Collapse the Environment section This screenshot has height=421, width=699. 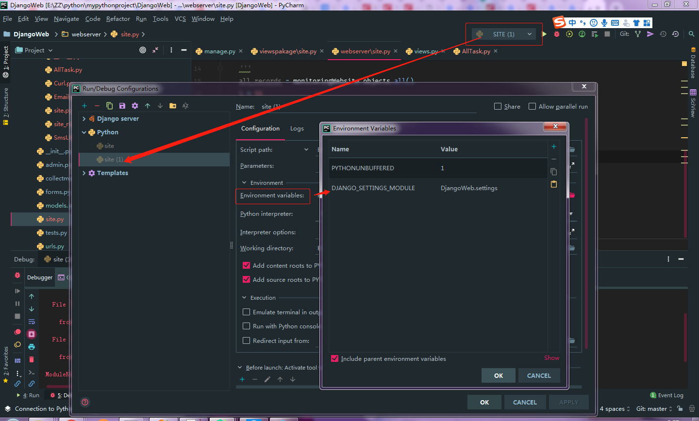(244, 183)
